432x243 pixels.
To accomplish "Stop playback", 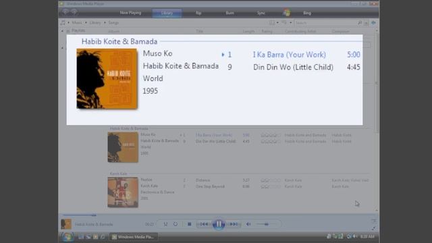I will [x=189, y=224].
